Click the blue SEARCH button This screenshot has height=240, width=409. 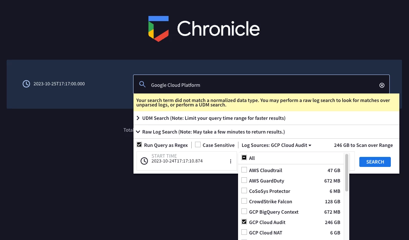click(x=375, y=162)
